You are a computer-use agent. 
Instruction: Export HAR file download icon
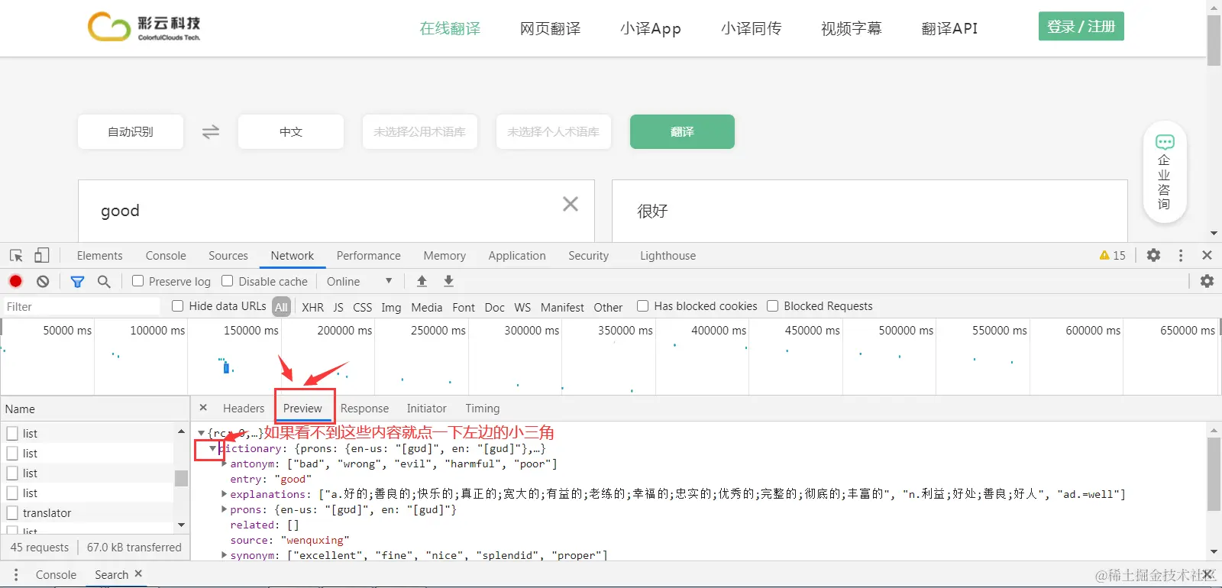pos(448,281)
